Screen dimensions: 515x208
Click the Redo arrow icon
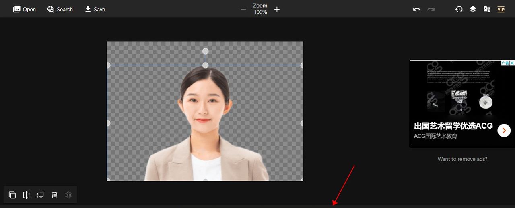(431, 9)
